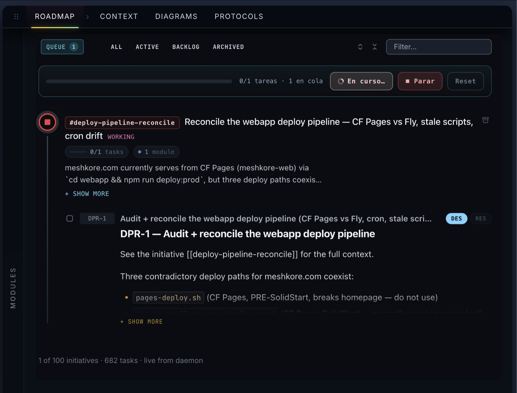Viewport: 517px width, 393px height.
Task: Select the RES toggle on DPR-1
Action: point(480,219)
